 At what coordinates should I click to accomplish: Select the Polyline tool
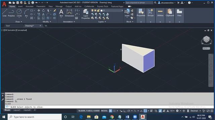pos(11,13)
